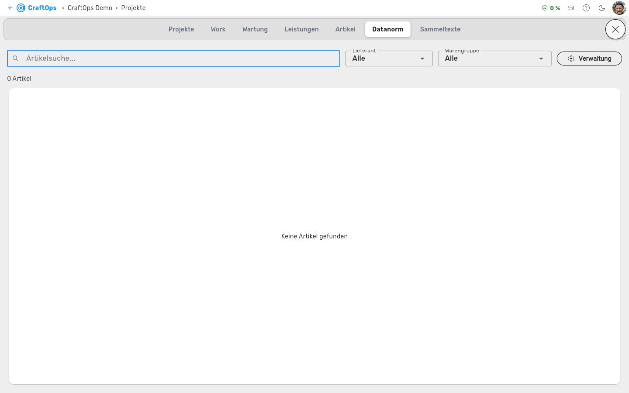This screenshot has width=629, height=393.
Task: Click 'Keine Artikel gefunden' message
Action: (314, 236)
